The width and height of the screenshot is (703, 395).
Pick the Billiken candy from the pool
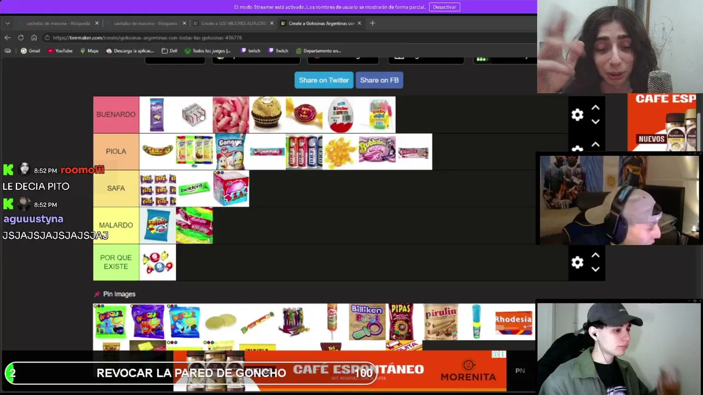pos(367,321)
